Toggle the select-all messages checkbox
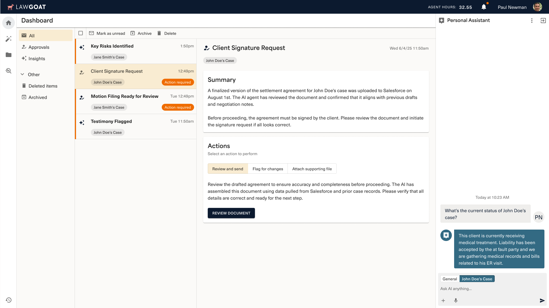The image size is (549, 308). click(x=80, y=33)
